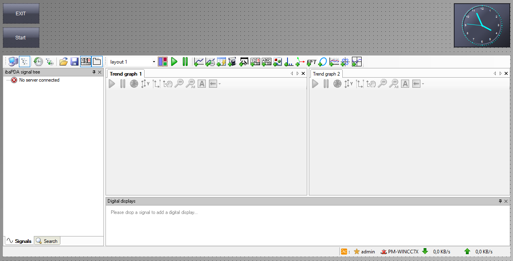Viewport: 513px width, 261px height.
Task: Select the Trend graph 2 tab
Action: coord(326,74)
